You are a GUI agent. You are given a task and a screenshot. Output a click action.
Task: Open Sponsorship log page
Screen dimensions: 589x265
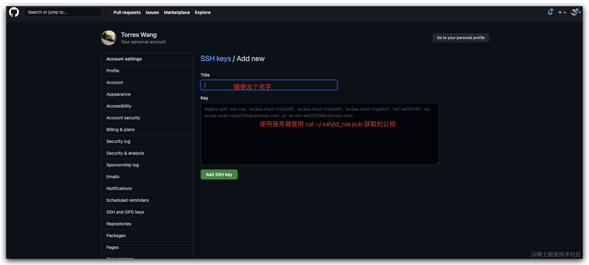click(147, 165)
